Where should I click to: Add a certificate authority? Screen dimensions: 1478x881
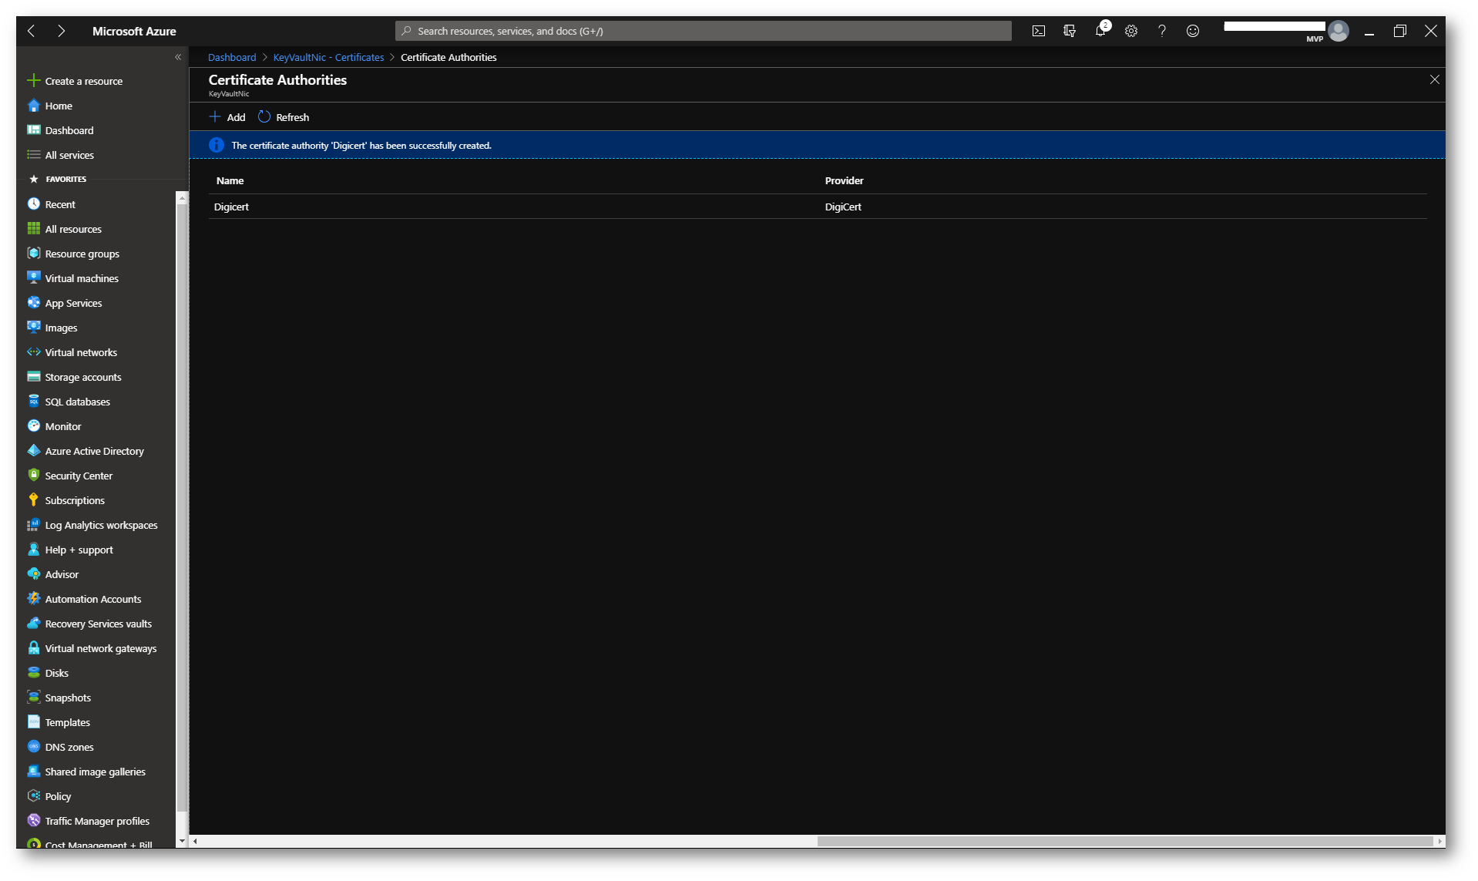point(227,117)
